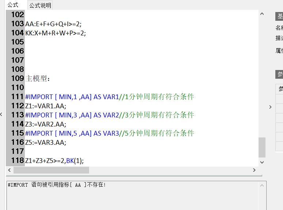Click the code editor scroll up arrow
283x210 pixels.
pos(262,14)
